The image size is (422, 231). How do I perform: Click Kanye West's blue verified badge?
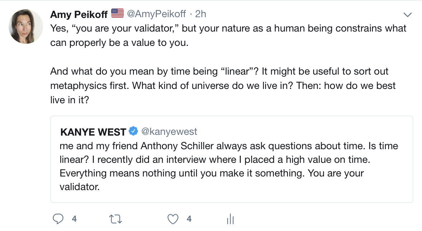tap(133, 132)
